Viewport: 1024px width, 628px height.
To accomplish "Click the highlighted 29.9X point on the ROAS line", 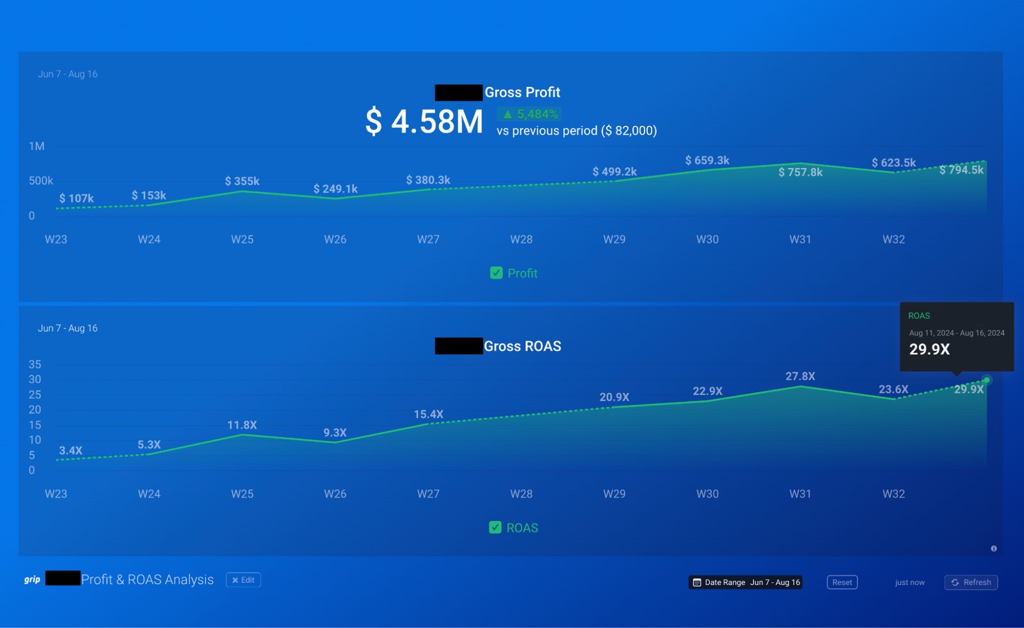I will [987, 380].
